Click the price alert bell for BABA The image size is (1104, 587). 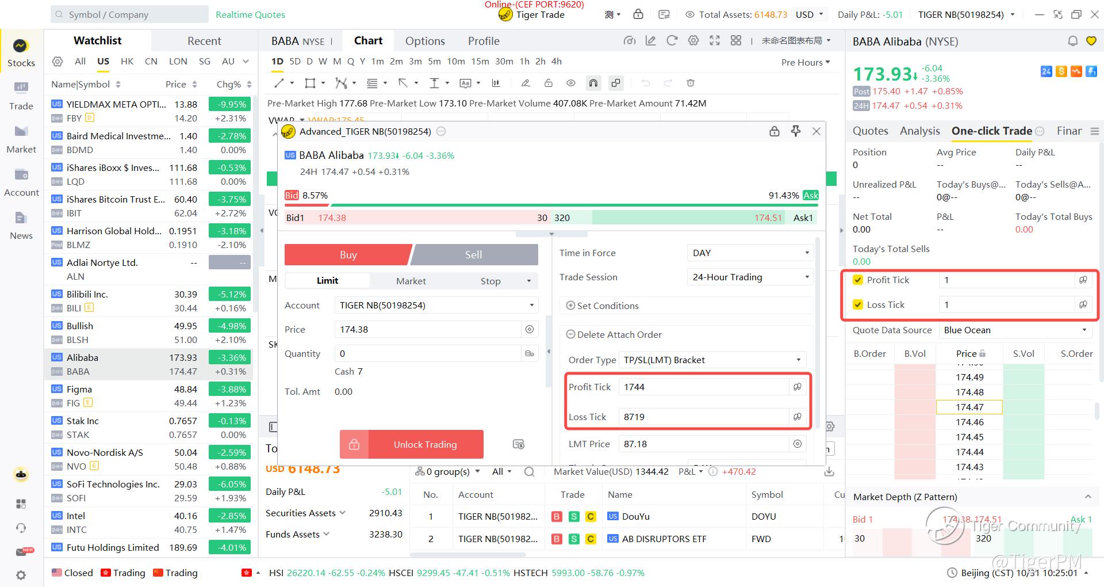click(x=1072, y=41)
